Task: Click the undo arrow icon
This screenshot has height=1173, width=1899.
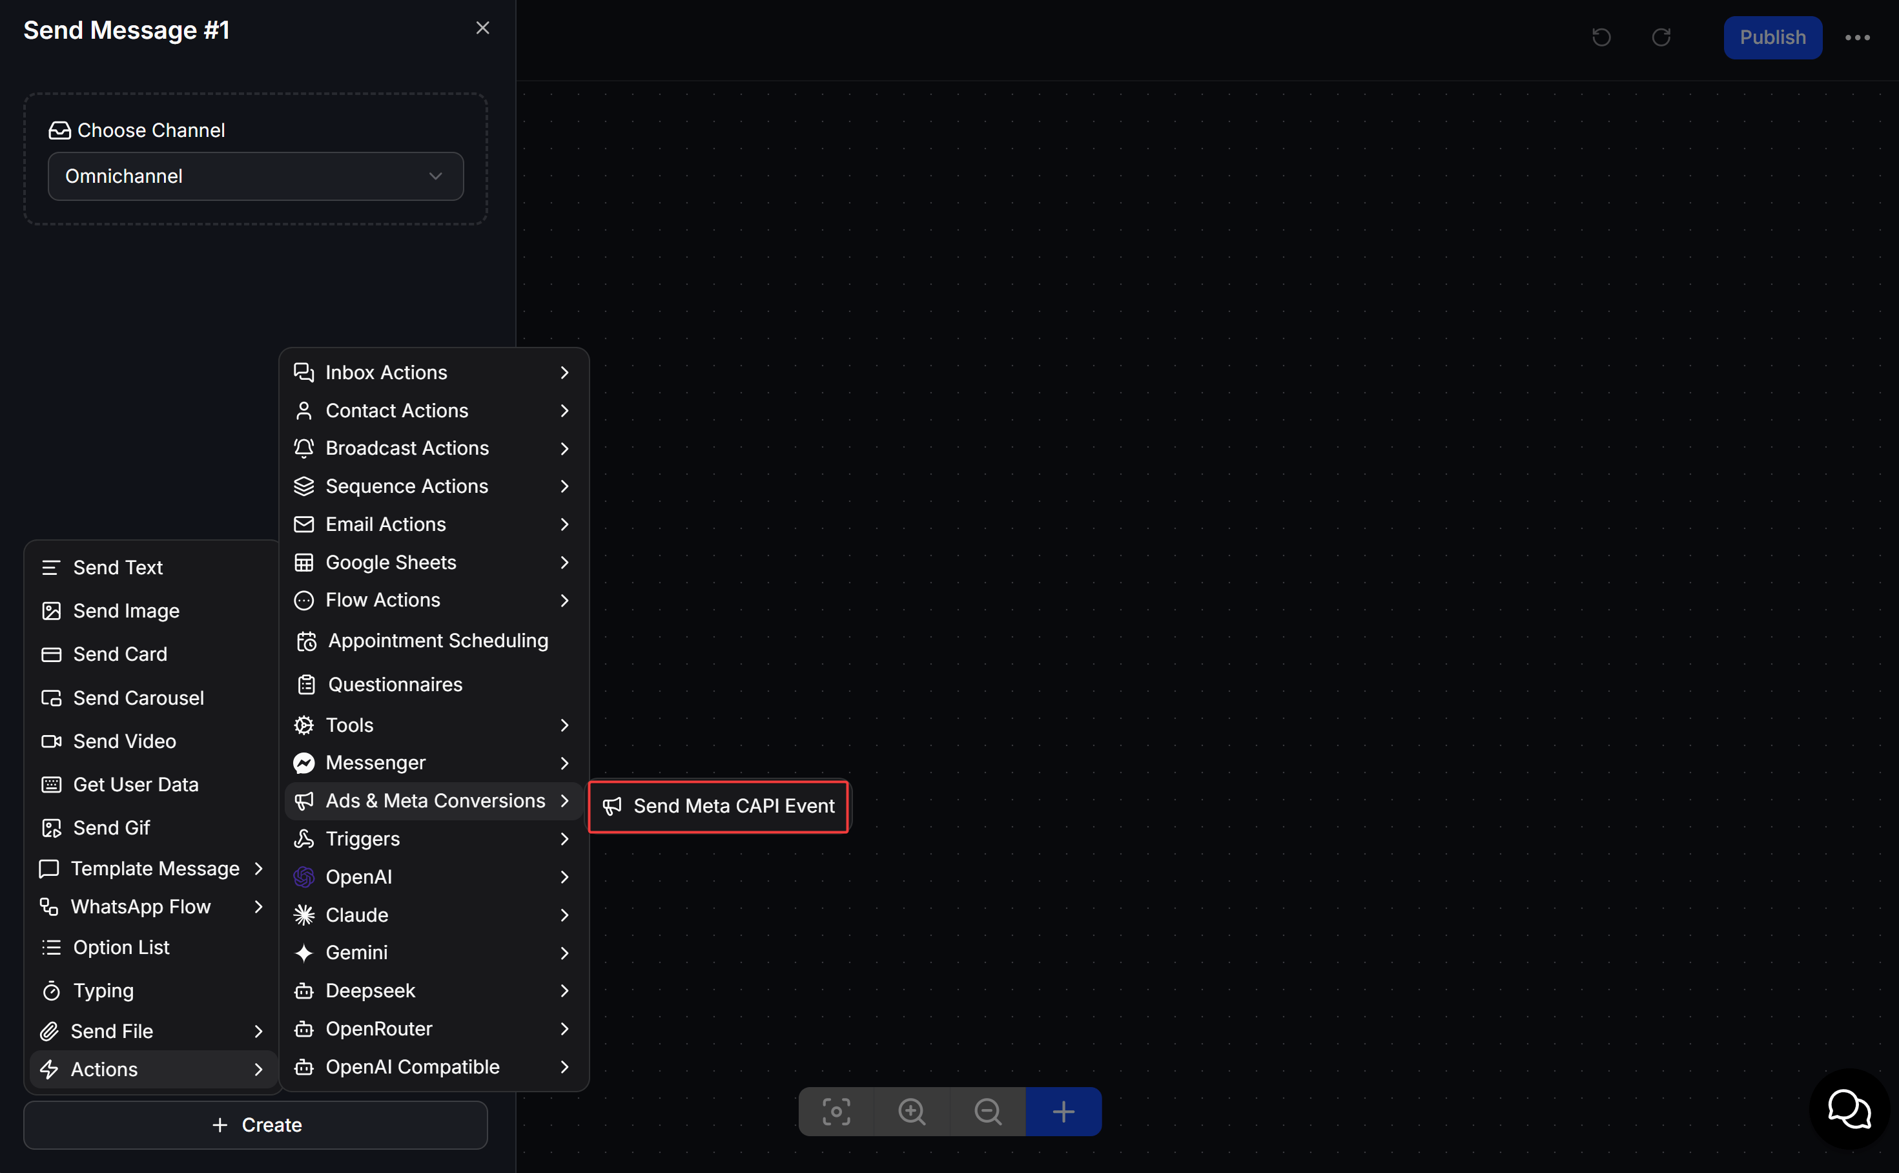Action: [1601, 37]
